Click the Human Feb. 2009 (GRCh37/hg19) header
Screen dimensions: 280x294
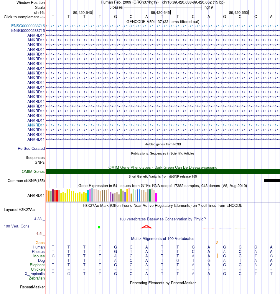click(x=130, y=2)
